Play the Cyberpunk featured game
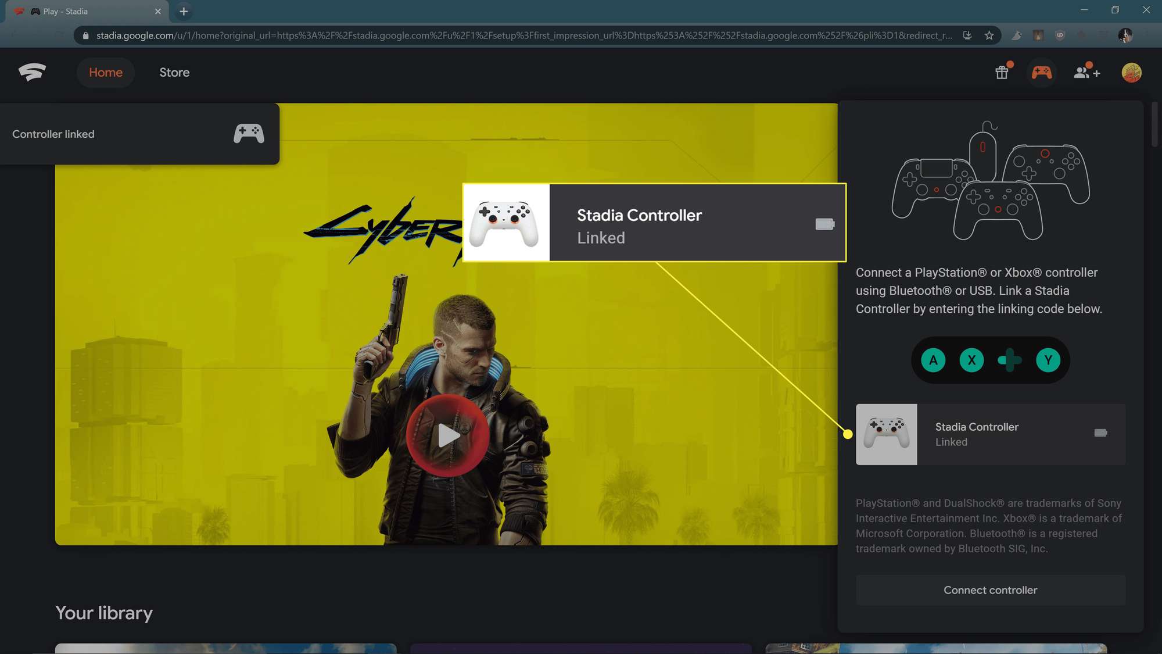 point(447,435)
